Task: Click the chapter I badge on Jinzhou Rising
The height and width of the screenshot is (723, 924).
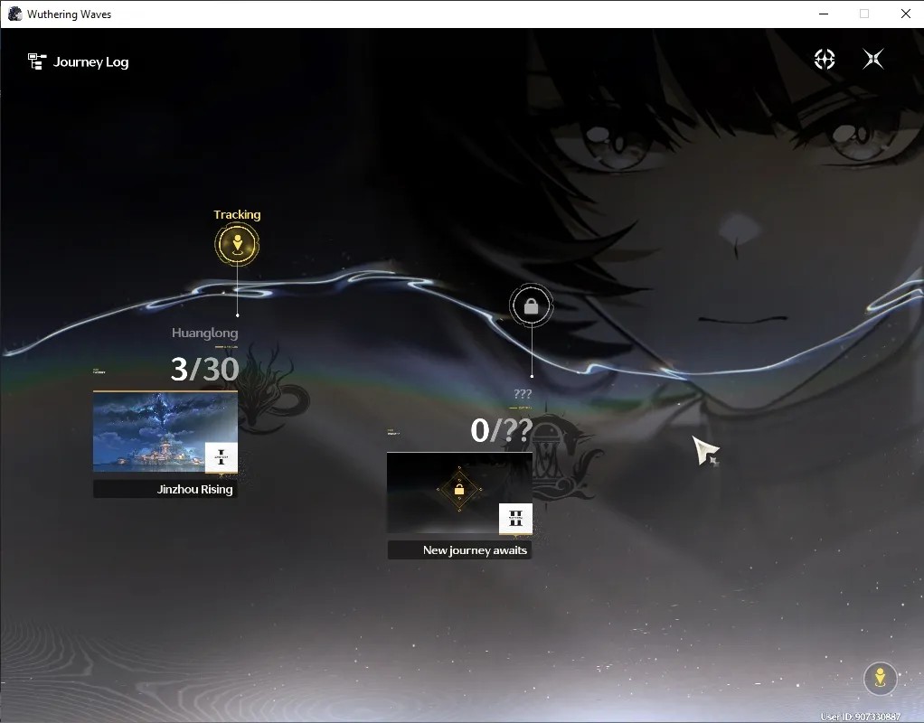Action: tap(221, 458)
